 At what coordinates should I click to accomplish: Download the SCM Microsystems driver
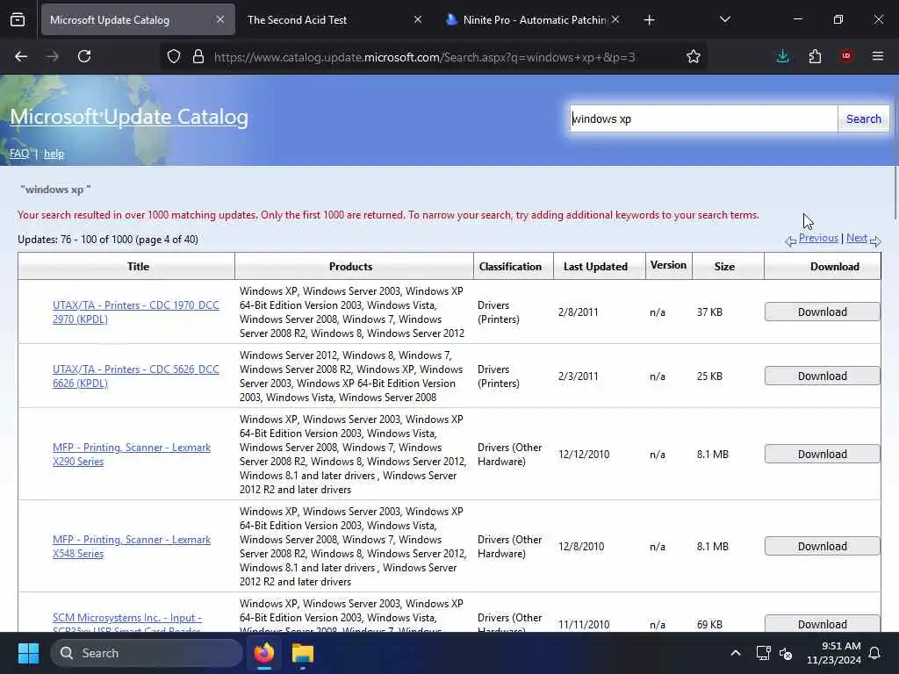click(822, 624)
